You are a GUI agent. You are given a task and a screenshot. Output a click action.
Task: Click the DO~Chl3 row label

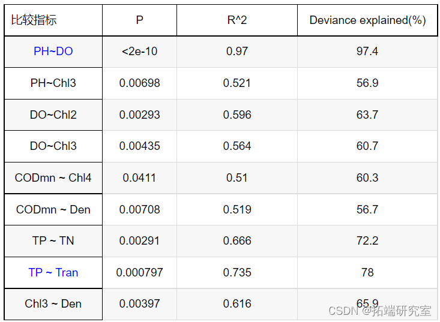coord(53,146)
